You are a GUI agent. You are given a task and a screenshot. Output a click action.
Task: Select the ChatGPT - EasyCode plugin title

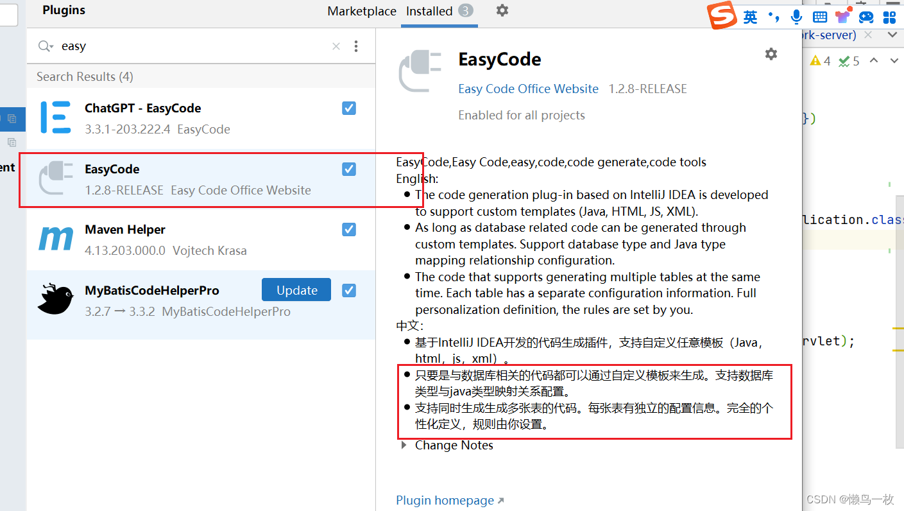(143, 108)
